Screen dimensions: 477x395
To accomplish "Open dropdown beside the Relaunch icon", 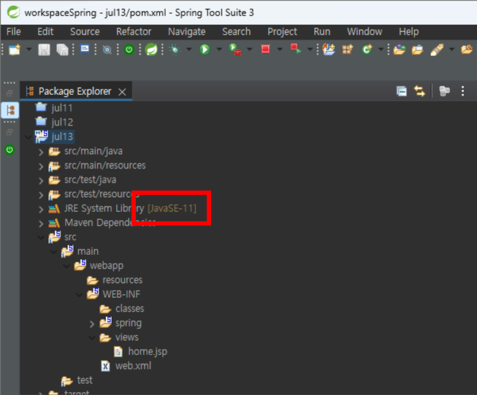I will [310, 49].
